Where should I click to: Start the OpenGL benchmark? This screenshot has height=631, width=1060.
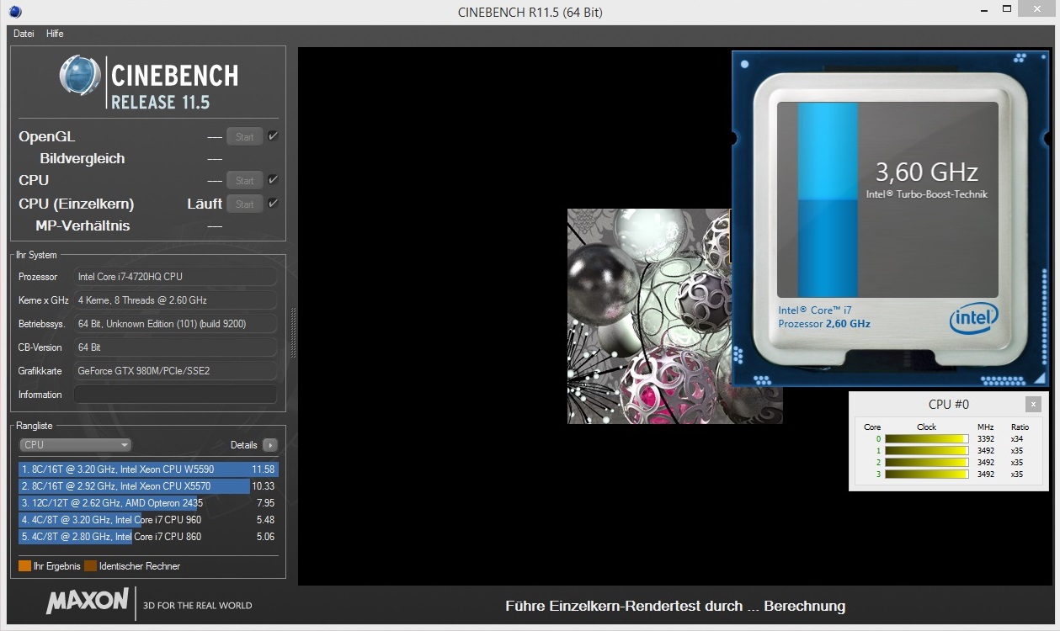(245, 137)
